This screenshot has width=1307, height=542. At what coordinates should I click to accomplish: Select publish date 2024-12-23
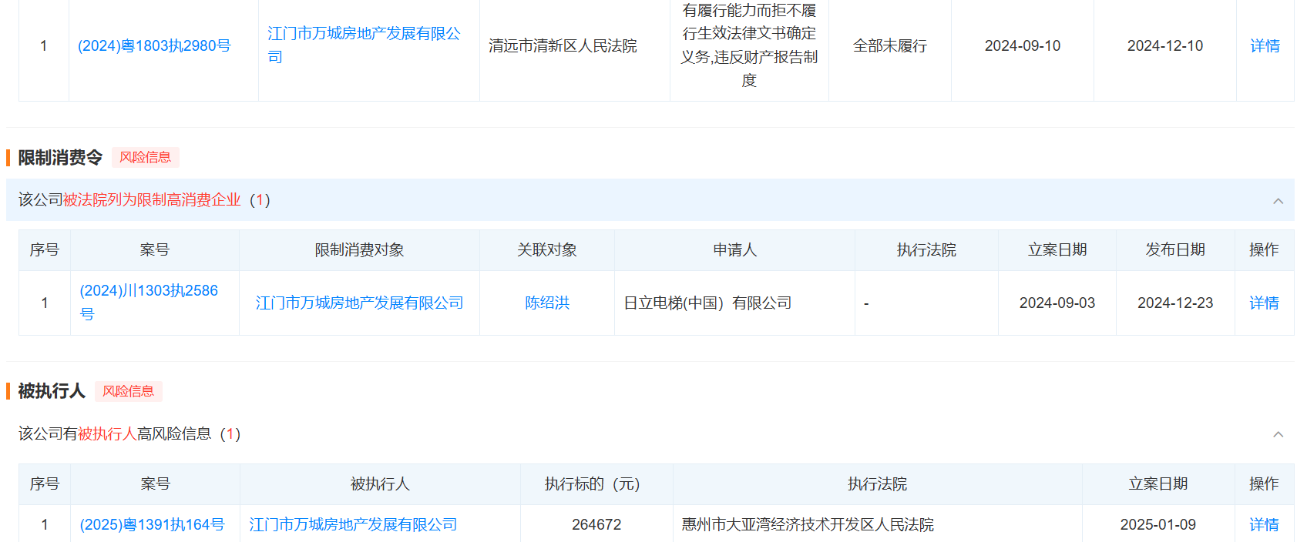click(1175, 303)
